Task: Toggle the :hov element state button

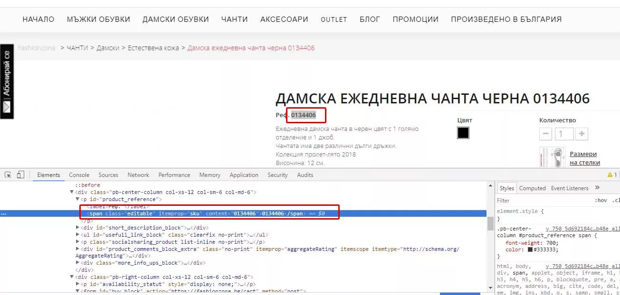Action: [601, 200]
